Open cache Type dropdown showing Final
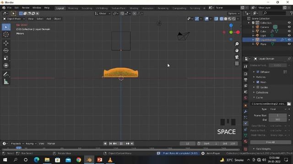This screenshot has height=164, width=293. [x=278, y=109]
